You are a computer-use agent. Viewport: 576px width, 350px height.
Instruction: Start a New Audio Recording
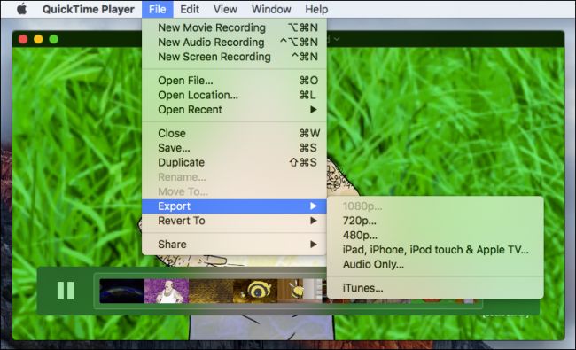[234, 43]
